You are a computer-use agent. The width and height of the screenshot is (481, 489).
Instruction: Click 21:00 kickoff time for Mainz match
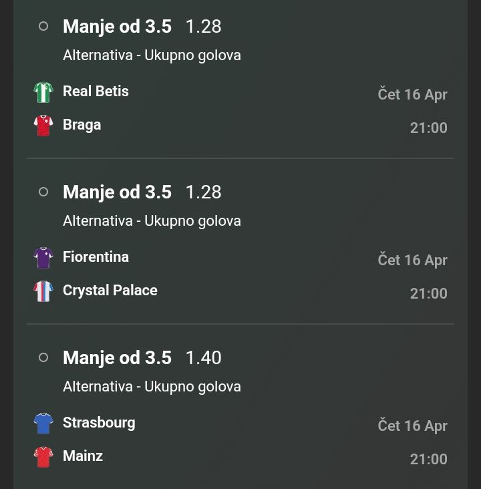[x=428, y=459]
